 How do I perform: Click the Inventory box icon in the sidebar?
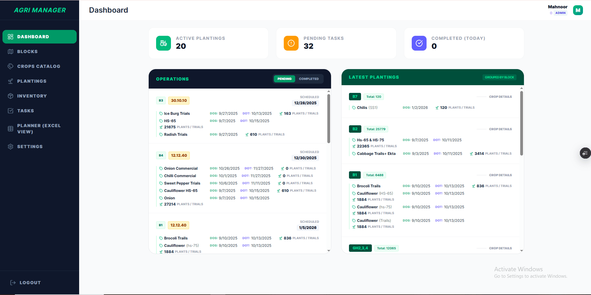coord(11,96)
